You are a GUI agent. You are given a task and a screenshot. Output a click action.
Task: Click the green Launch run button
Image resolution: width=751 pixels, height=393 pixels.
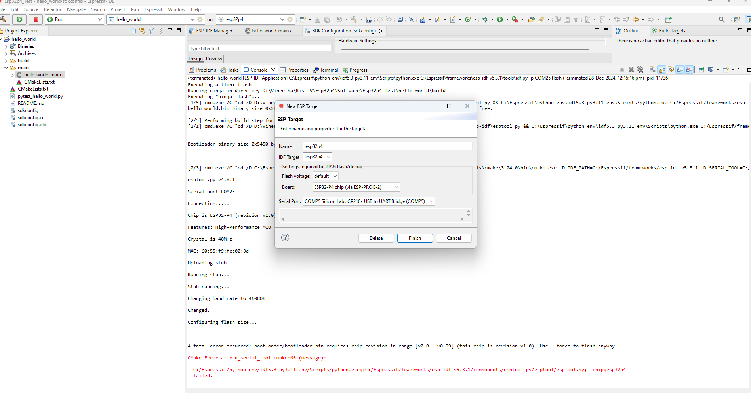tap(19, 19)
